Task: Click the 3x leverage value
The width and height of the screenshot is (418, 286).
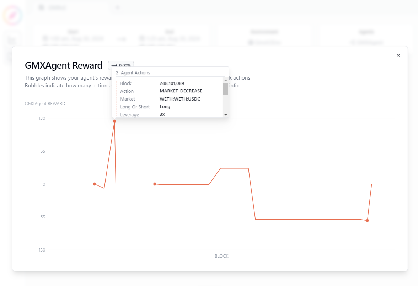Action: tap(162, 114)
